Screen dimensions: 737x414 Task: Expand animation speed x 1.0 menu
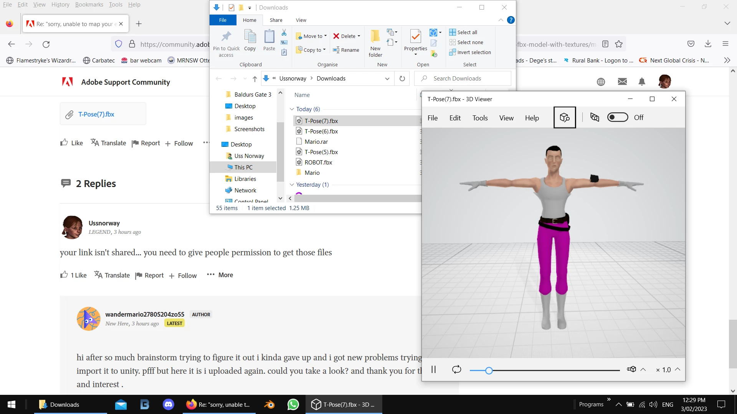678,370
